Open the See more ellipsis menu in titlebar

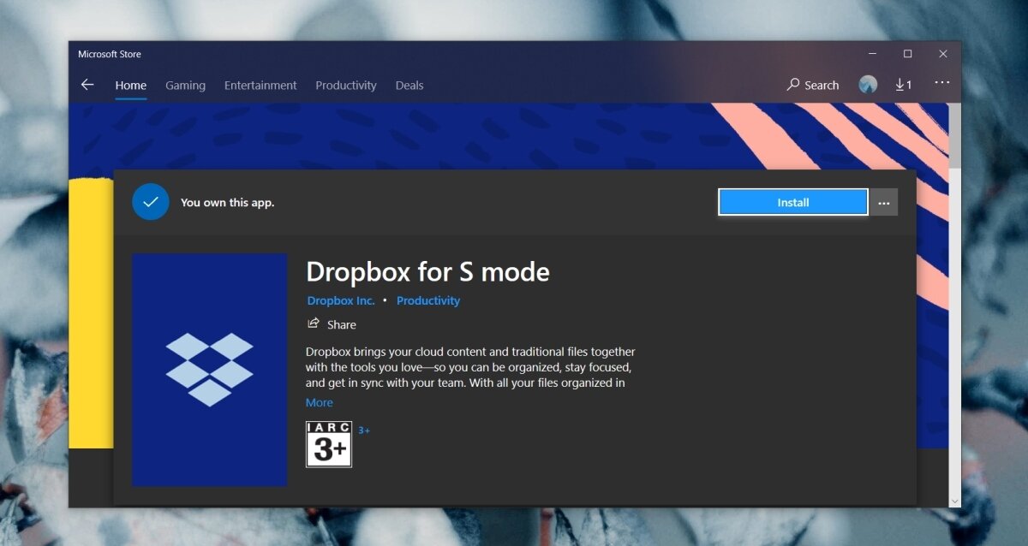tap(942, 81)
